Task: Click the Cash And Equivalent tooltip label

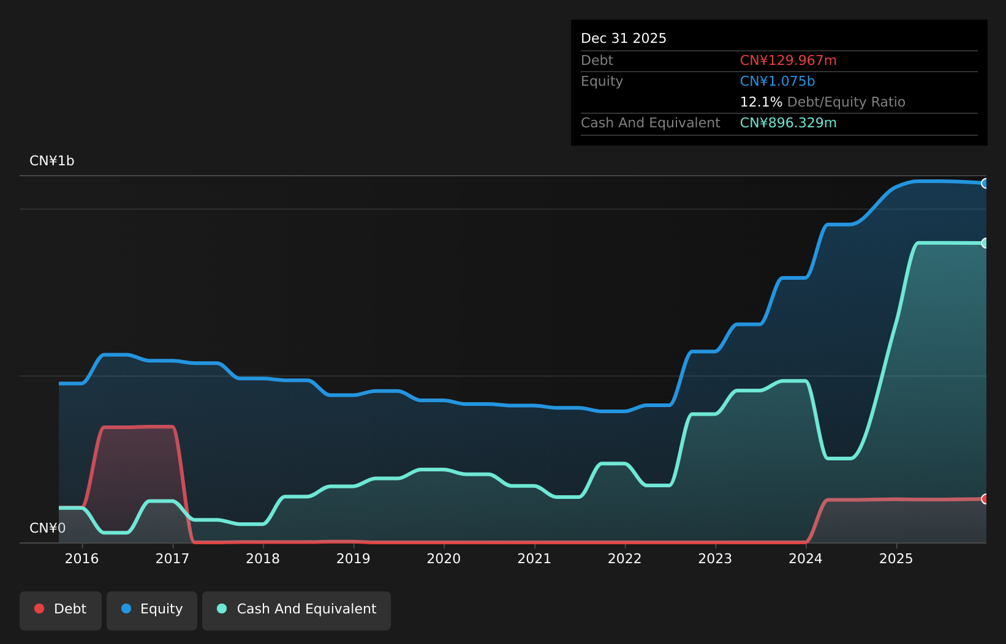Action: tap(651, 123)
